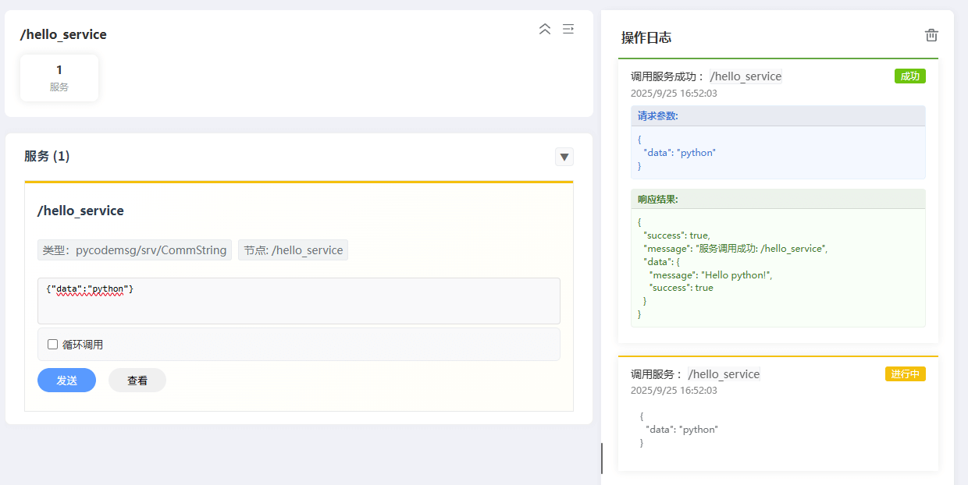The image size is (968, 485).
Task: Enable the 循环调用 checkbox
Action: pyautogui.click(x=53, y=344)
